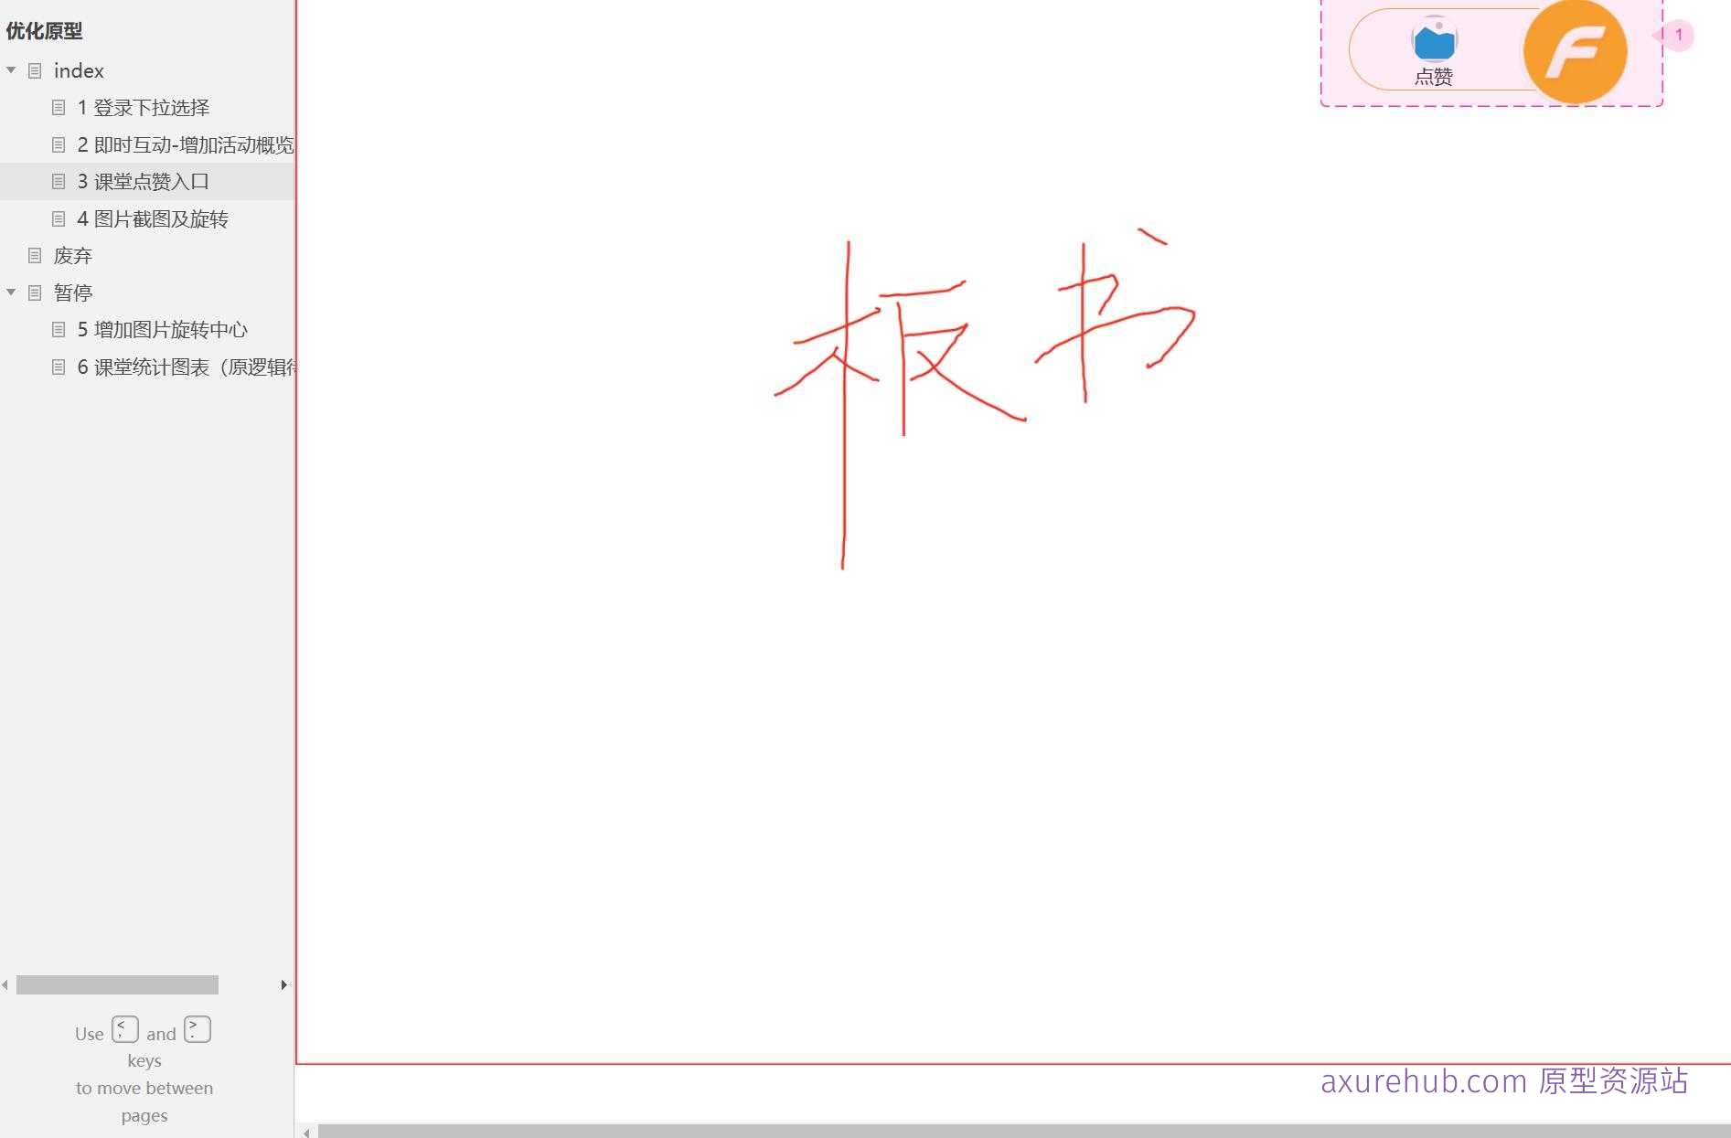
Task: Click the page icon beside index
Action: (35, 70)
